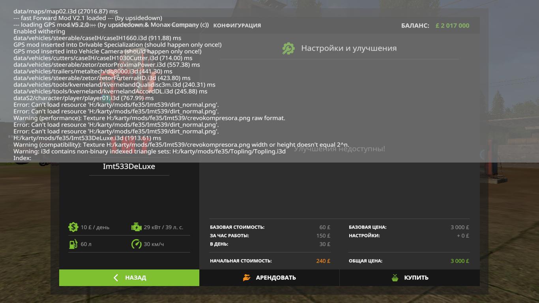
Task: Click the fuel pump capacity icon
Action: pyautogui.click(x=73, y=244)
